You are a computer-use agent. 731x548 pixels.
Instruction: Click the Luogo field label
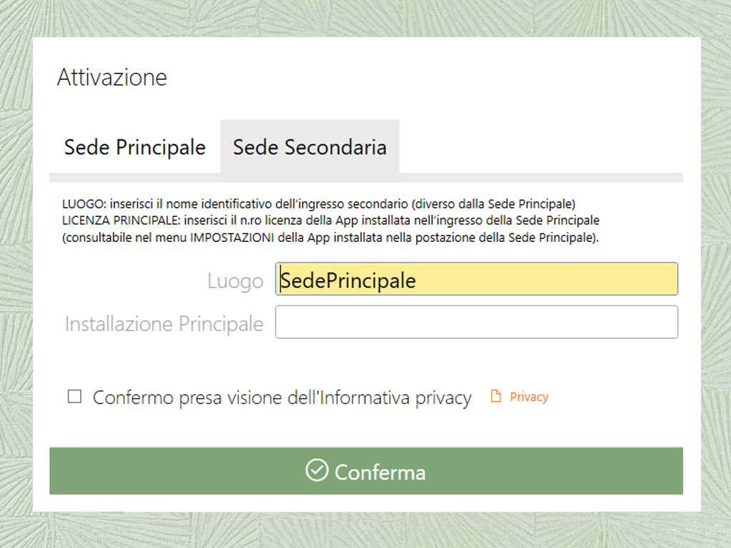click(x=236, y=281)
